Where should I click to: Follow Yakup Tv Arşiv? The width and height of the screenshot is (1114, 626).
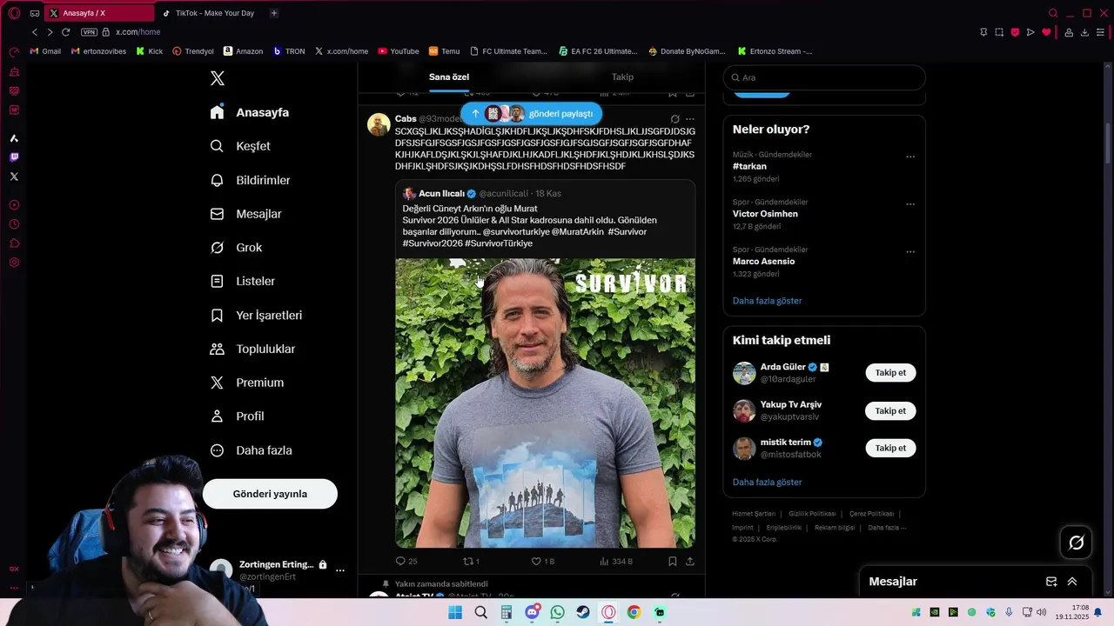[x=890, y=410]
